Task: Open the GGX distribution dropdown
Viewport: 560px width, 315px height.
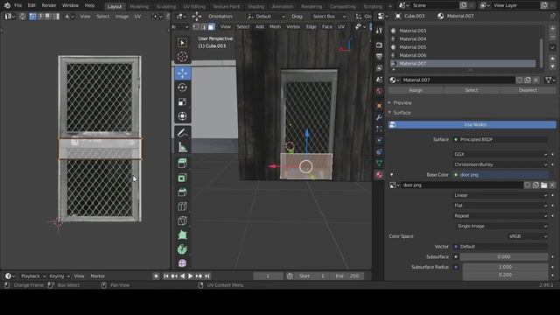Action: 500,154
